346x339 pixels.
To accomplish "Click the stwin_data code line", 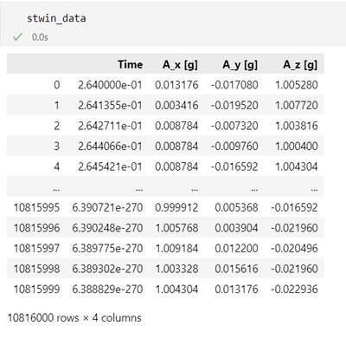I will point(56,18).
